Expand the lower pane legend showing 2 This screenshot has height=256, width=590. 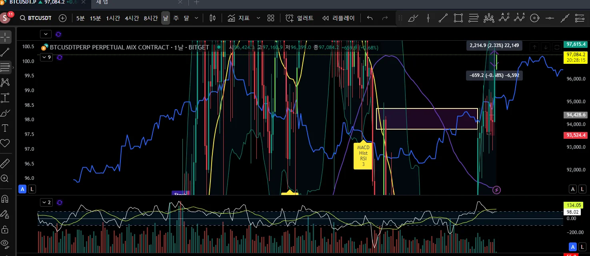tap(46, 203)
